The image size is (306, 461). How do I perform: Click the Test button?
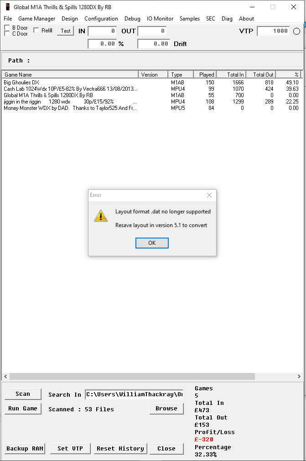coord(66,31)
